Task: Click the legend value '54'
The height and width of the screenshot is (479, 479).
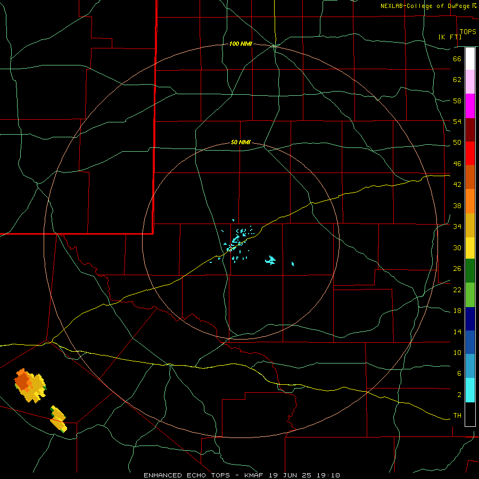Action: 457,121
